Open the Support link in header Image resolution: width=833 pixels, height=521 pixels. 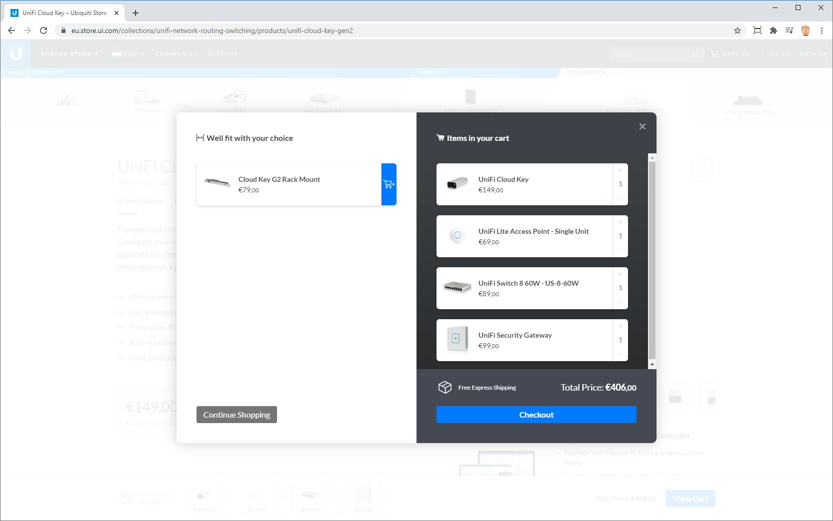click(223, 54)
